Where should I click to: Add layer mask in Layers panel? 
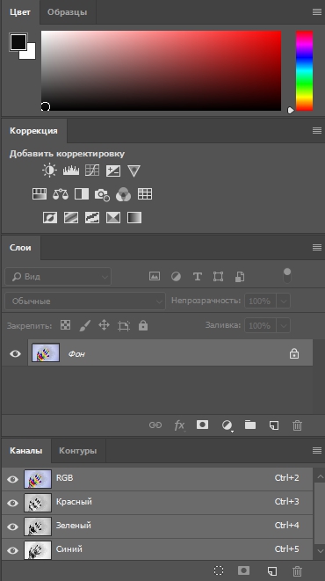coord(202,425)
